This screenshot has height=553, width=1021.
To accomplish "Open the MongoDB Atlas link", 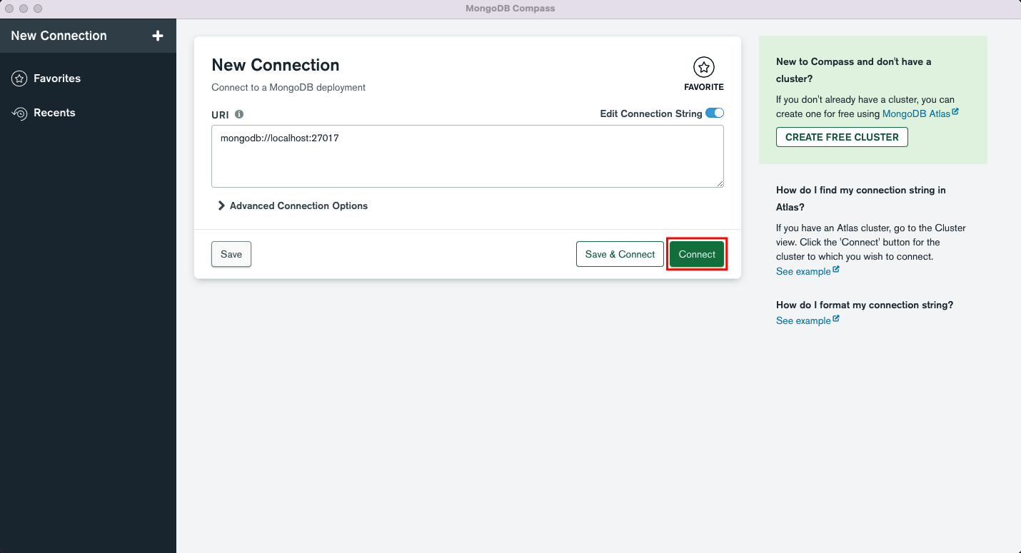I will pos(920,113).
